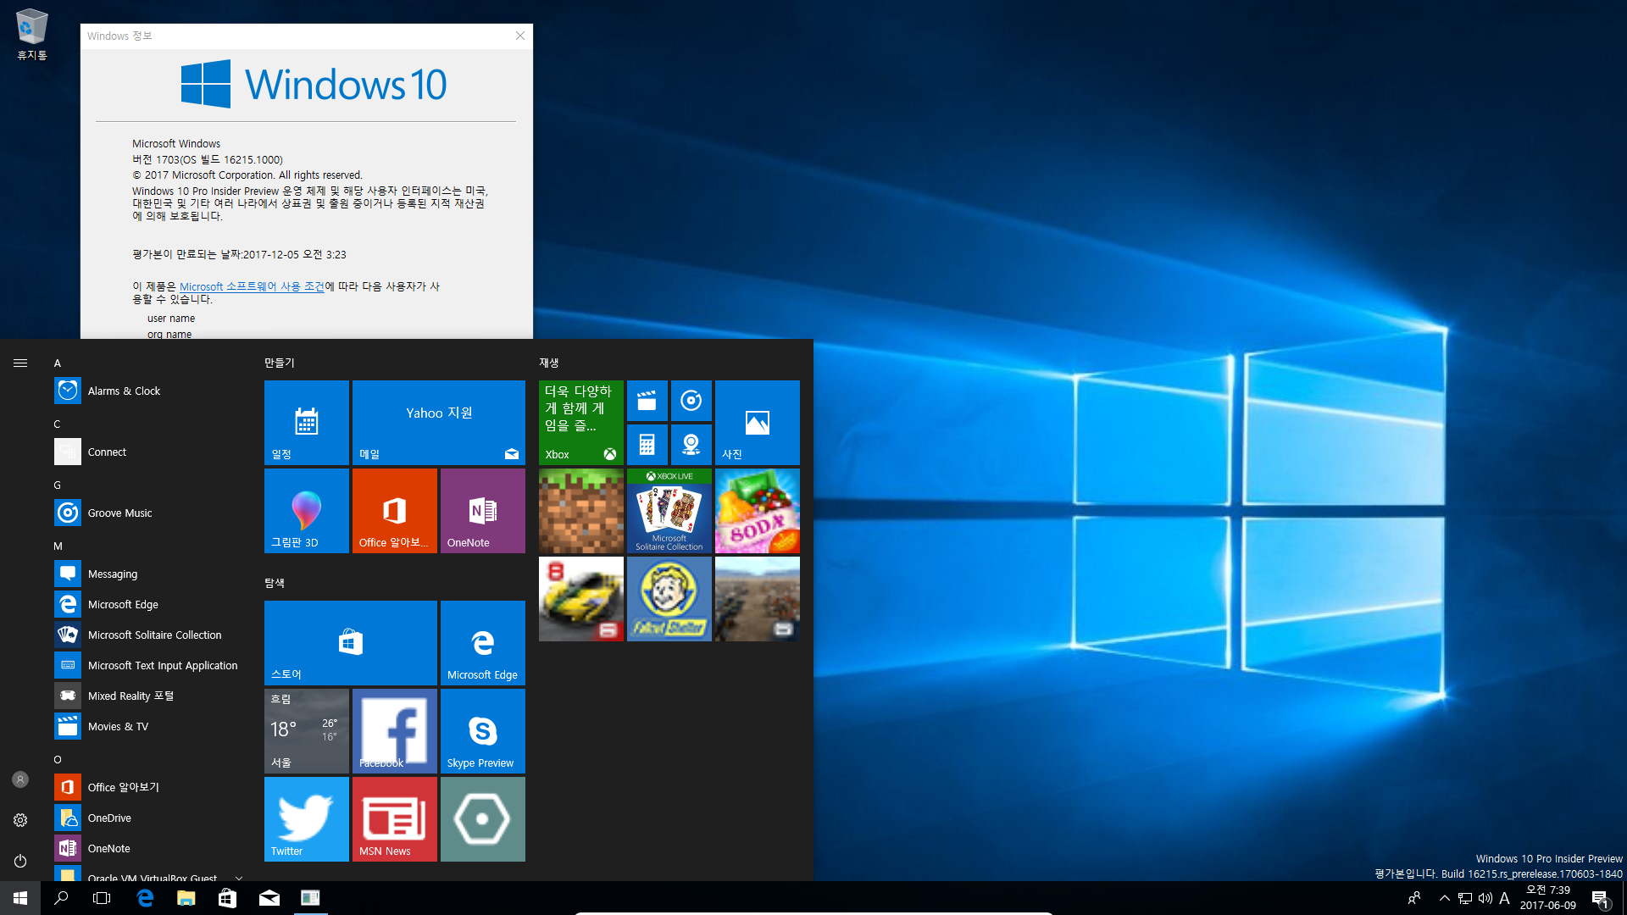Image resolution: width=1627 pixels, height=915 pixels.
Task: Open the Mail app on the taskbar
Action: (269, 898)
